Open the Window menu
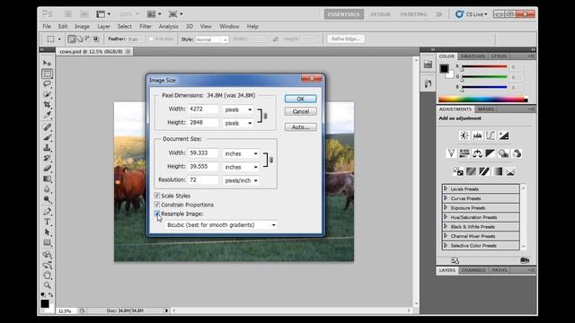Screen dimensions: 575x323 click(x=229, y=26)
